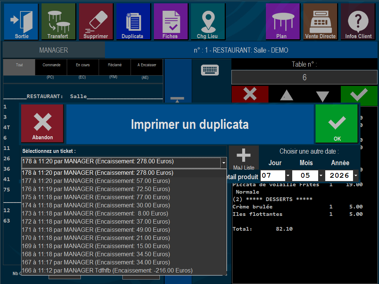The image size is (379, 284).
Task: Switch to the A Encaisser filter tab
Action: click(x=147, y=67)
